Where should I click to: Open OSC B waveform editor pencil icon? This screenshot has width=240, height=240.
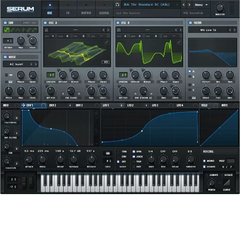[x=179, y=42]
